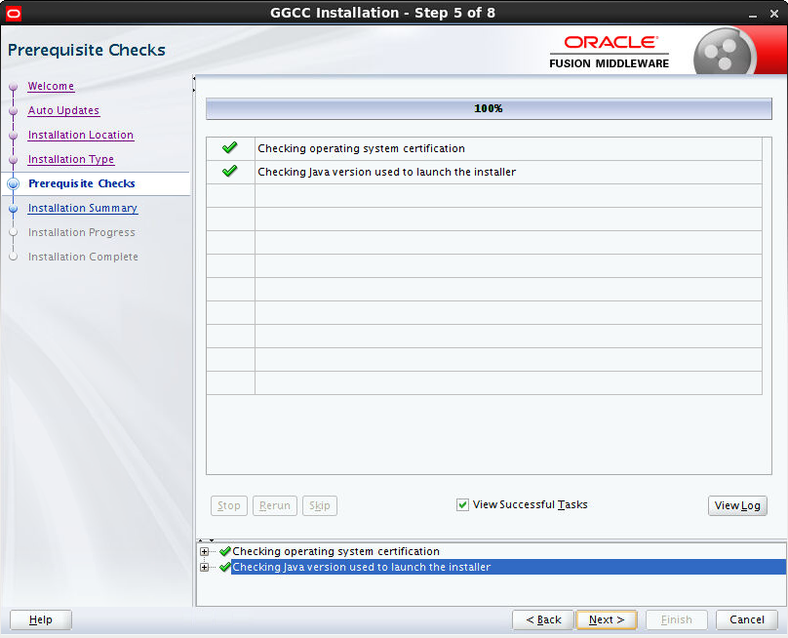Go to the Installation Summary step
Screen dimensions: 788x638
tap(82, 208)
